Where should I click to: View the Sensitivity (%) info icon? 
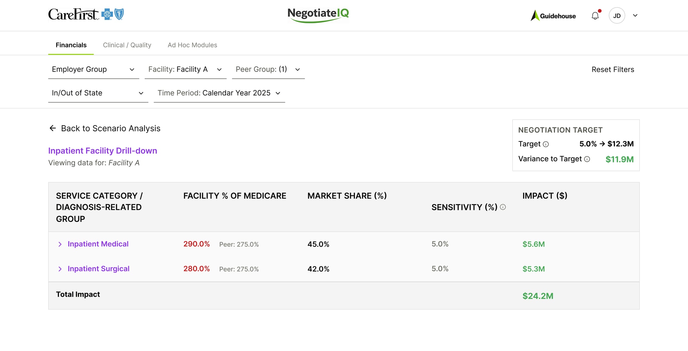[x=503, y=207]
